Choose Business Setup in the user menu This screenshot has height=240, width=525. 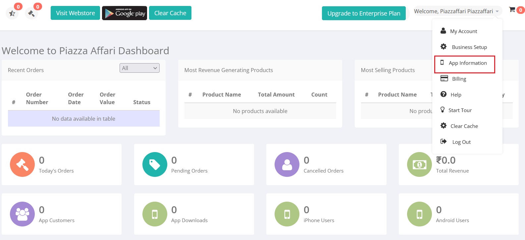click(469, 47)
